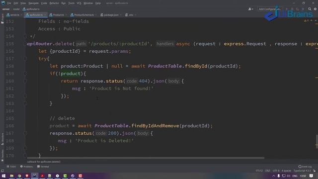Open the Project tool window sidebar button

click(x=2, y=19)
